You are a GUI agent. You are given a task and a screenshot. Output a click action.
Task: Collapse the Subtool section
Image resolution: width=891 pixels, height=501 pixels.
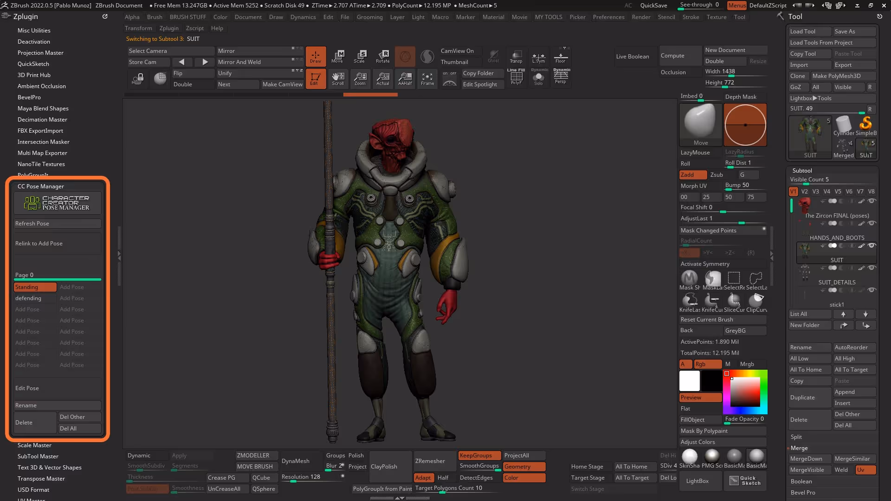click(x=802, y=171)
